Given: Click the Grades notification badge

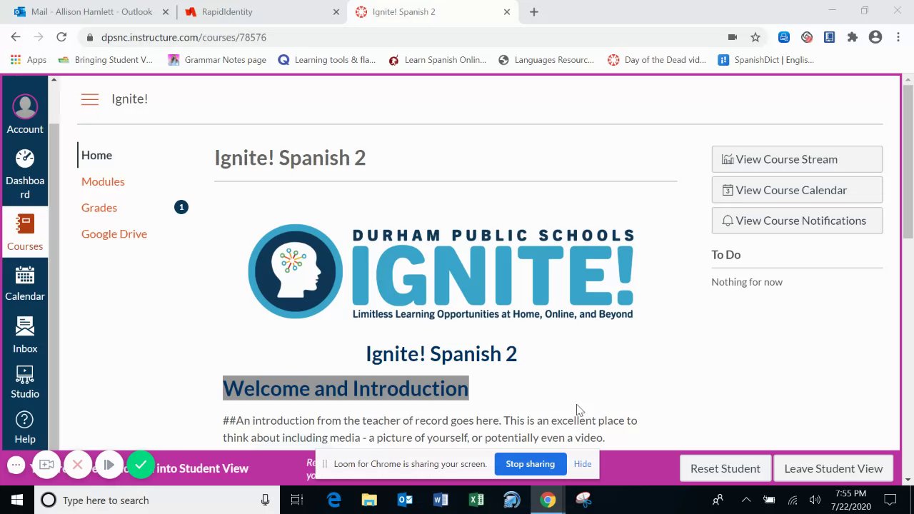Looking at the screenshot, I should point(181,207).
